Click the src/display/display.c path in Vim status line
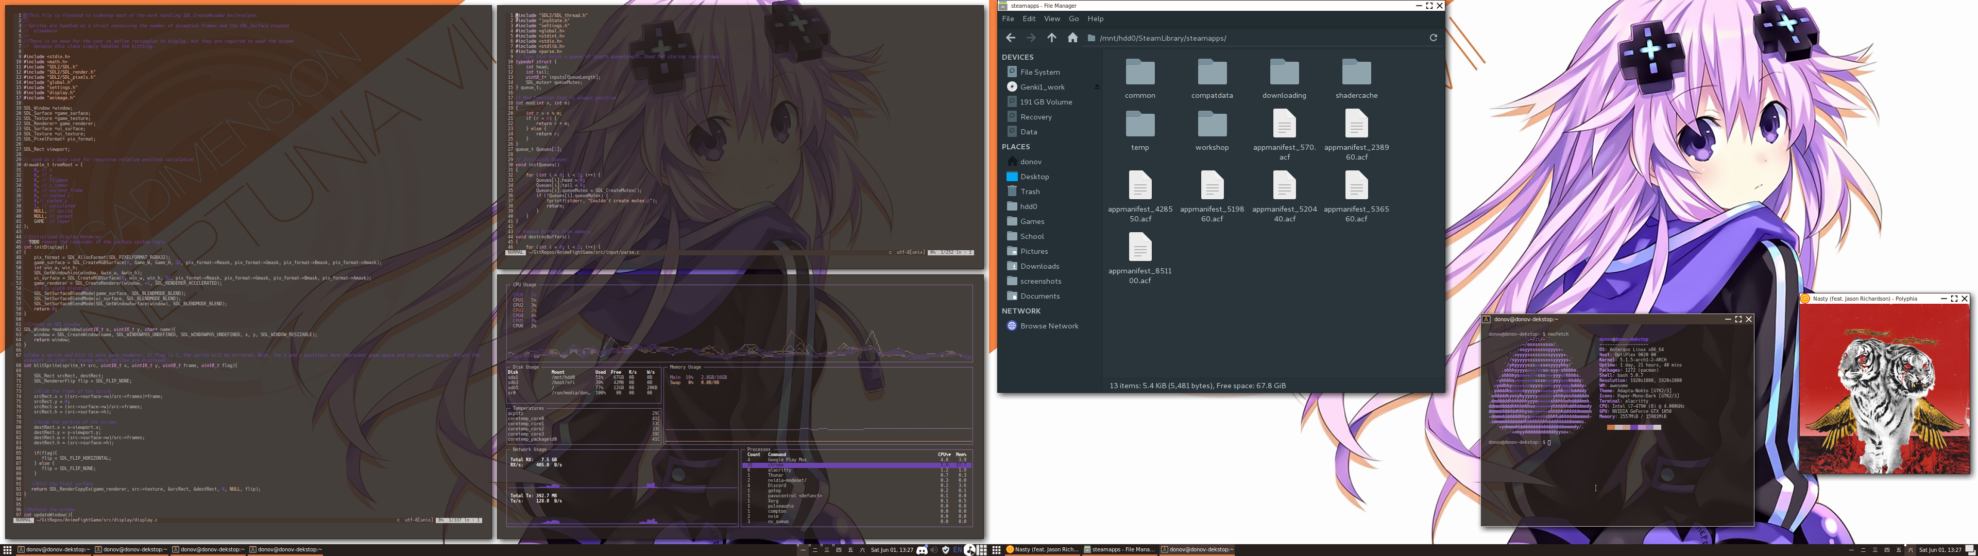 tap(97, 520)
